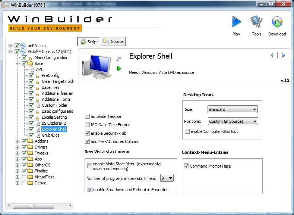Uncheck enable Security-Tab
Screen dimensions: 294x215
tap(87, 133)
